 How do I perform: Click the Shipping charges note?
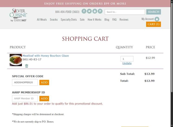pos(38,114)
